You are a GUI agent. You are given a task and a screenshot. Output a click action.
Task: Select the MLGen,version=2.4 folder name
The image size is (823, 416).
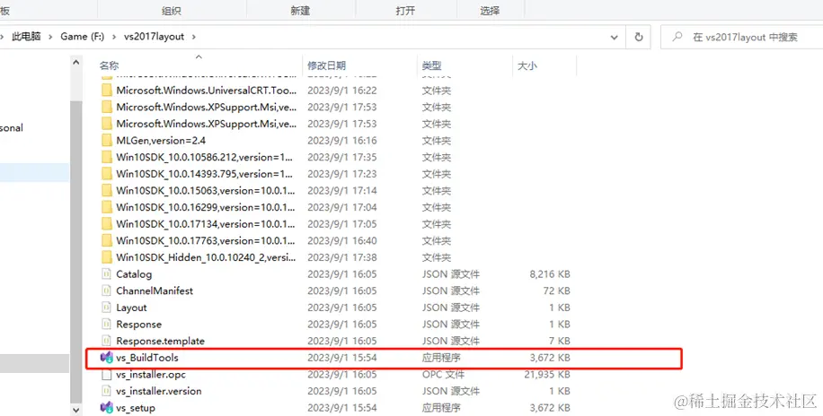[161, 141]
